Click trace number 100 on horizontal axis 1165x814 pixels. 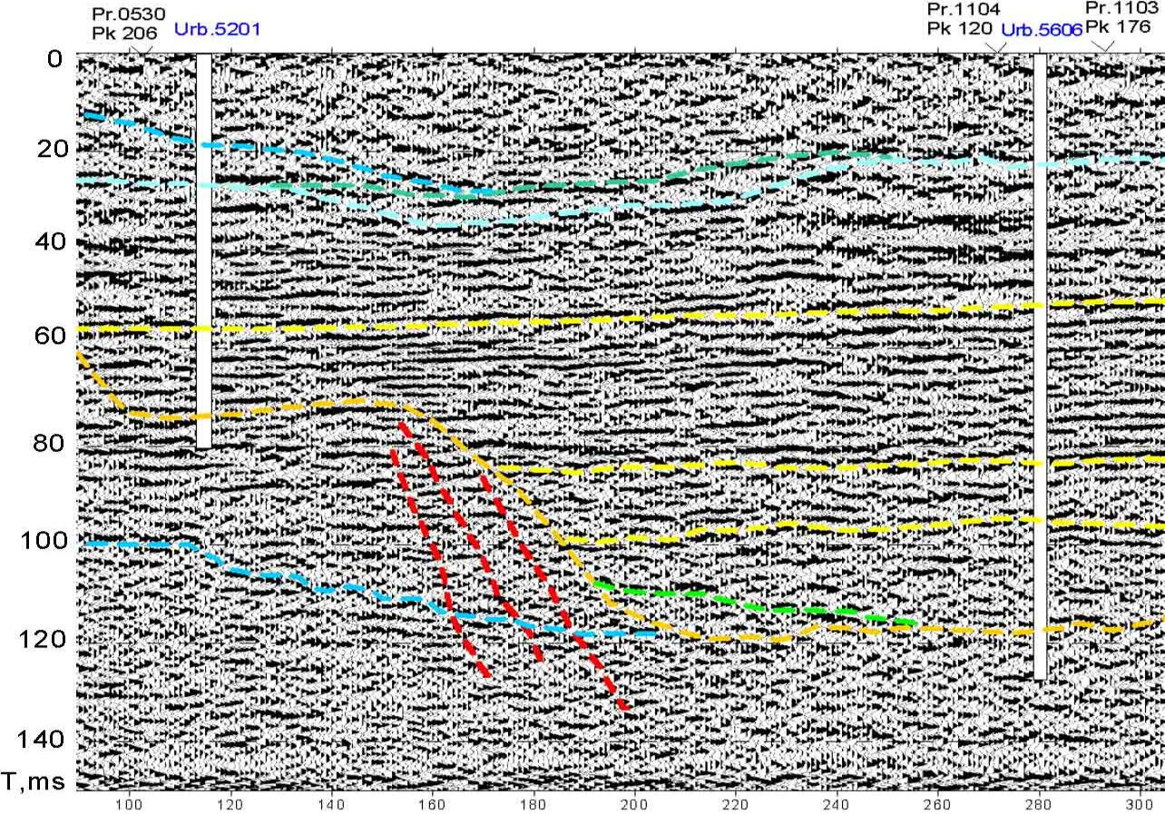129,803
